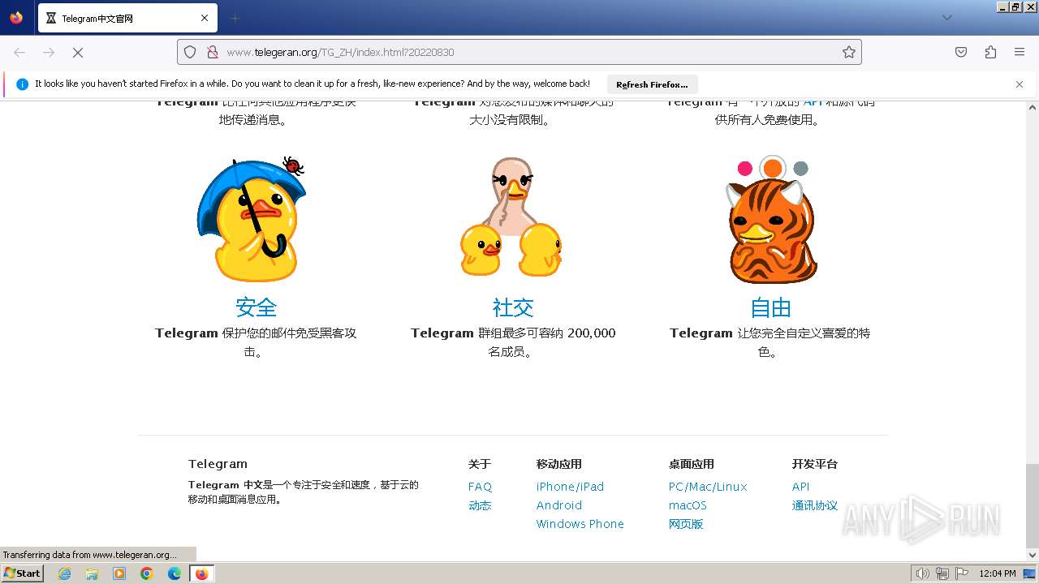The height and width of the screenshot is (584, 1039).
Task: Open the 社交 heading link
Action: pos(513,307)
